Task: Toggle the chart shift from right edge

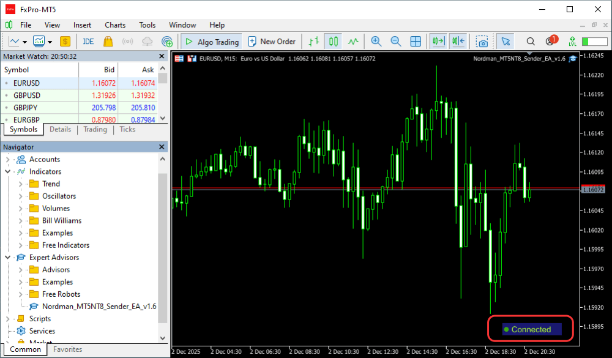Action: (x=457, y=41)
